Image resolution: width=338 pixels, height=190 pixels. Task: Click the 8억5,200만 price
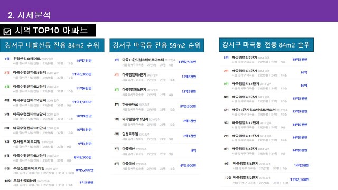[x=84, y=170]
